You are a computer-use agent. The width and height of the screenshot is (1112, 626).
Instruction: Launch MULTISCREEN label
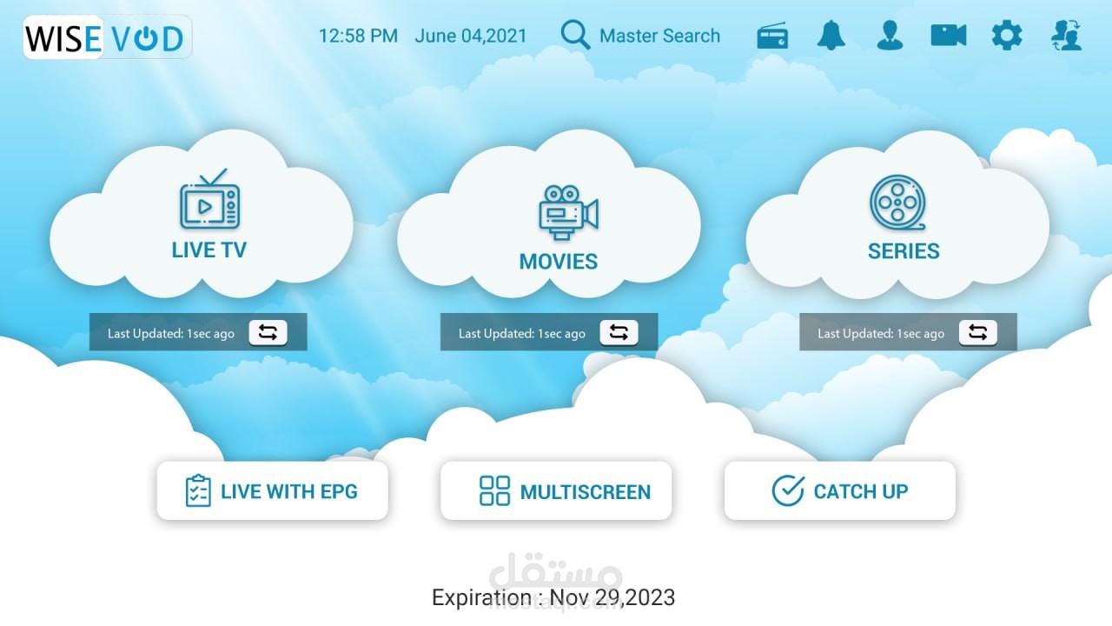point(586,492)
